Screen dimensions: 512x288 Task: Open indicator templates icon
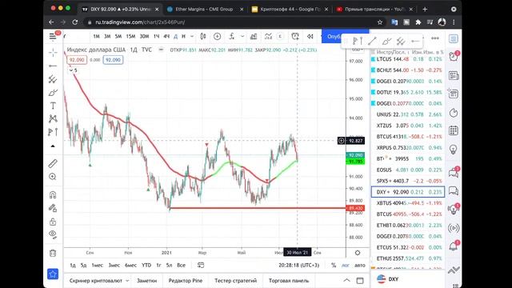[269, 36]
